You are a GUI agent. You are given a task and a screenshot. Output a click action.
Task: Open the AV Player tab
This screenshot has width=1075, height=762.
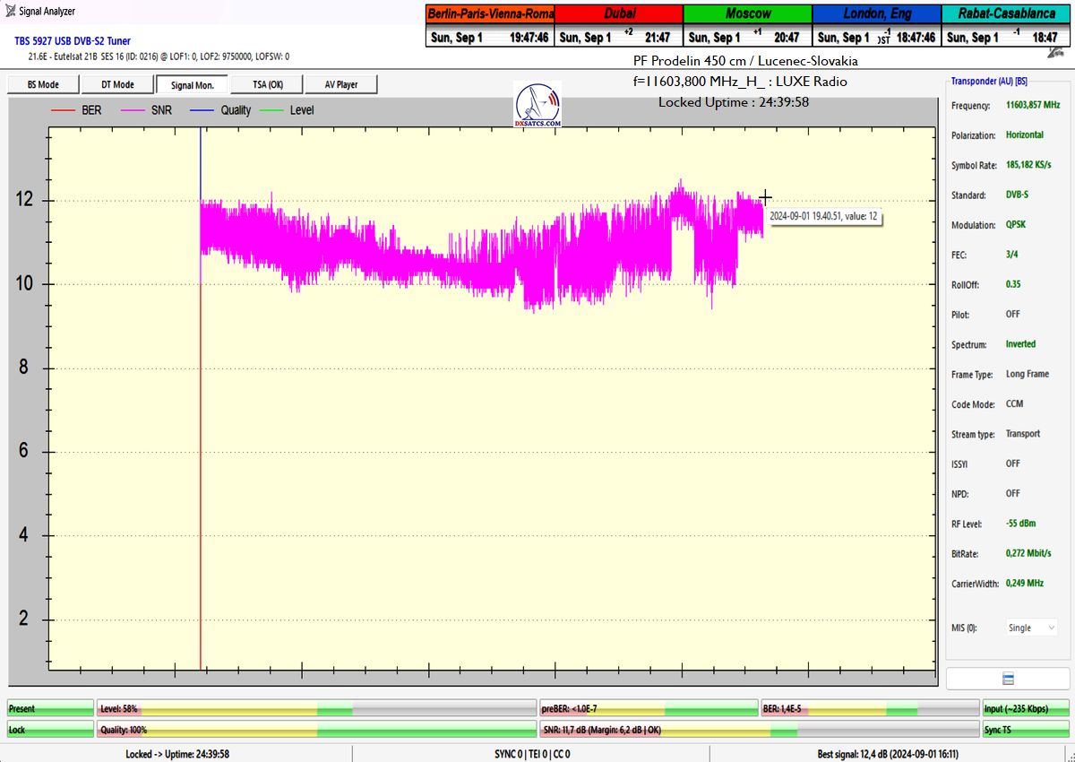pyautogui.click(x=340, y=84)
